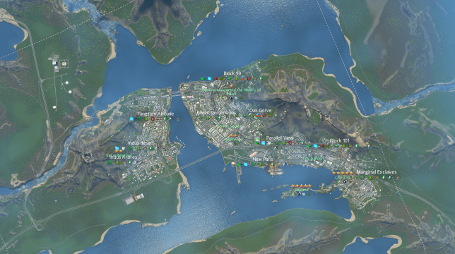Open the Oak Gorve district label
This screenshot has width=455, height=254.
click(260, 110)
